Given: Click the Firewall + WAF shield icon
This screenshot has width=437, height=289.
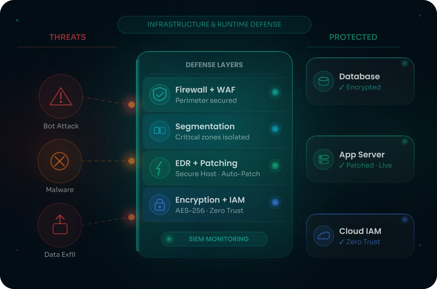Looking at the screenshot, I should pos(160,95).
